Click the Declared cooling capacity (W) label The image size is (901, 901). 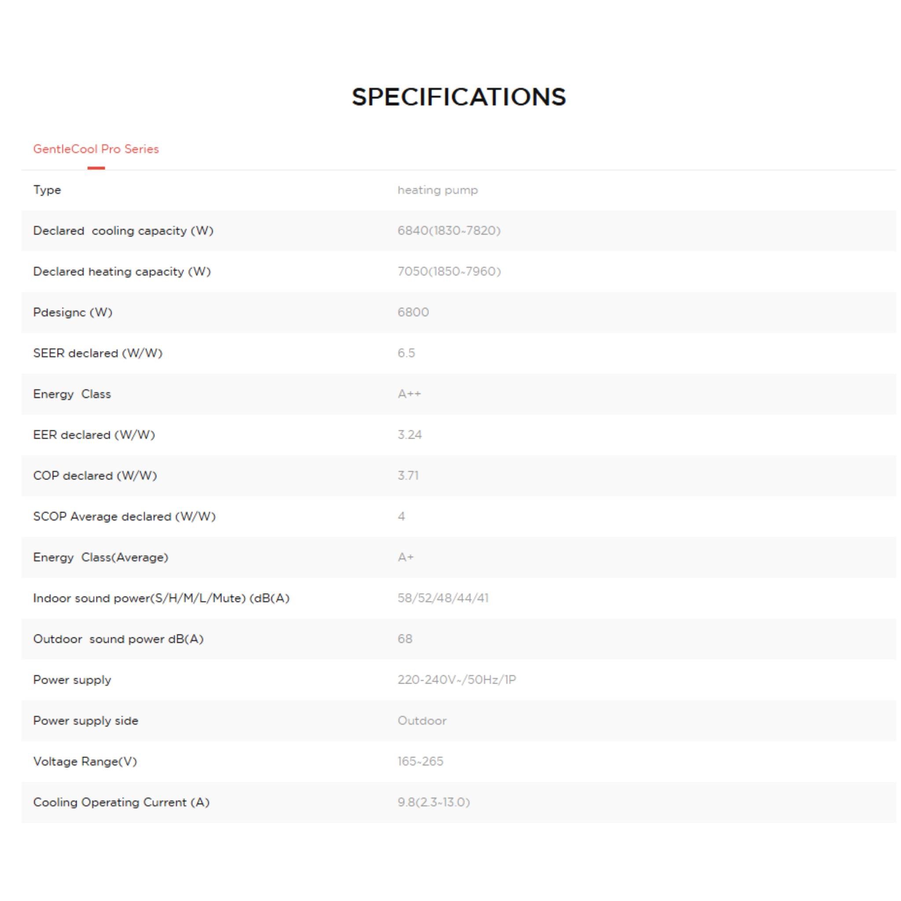(x=123, y=231)
